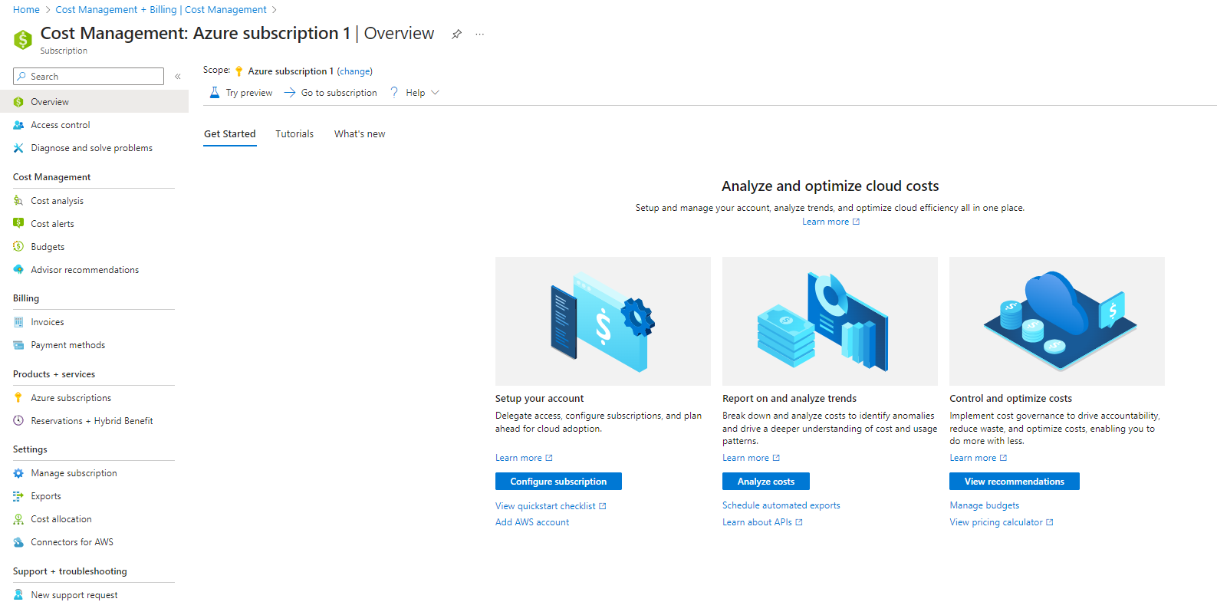Viewport: 1217px width, 602px height.
Task: Open the more options ellipsis in title
Action: point(479,34)
